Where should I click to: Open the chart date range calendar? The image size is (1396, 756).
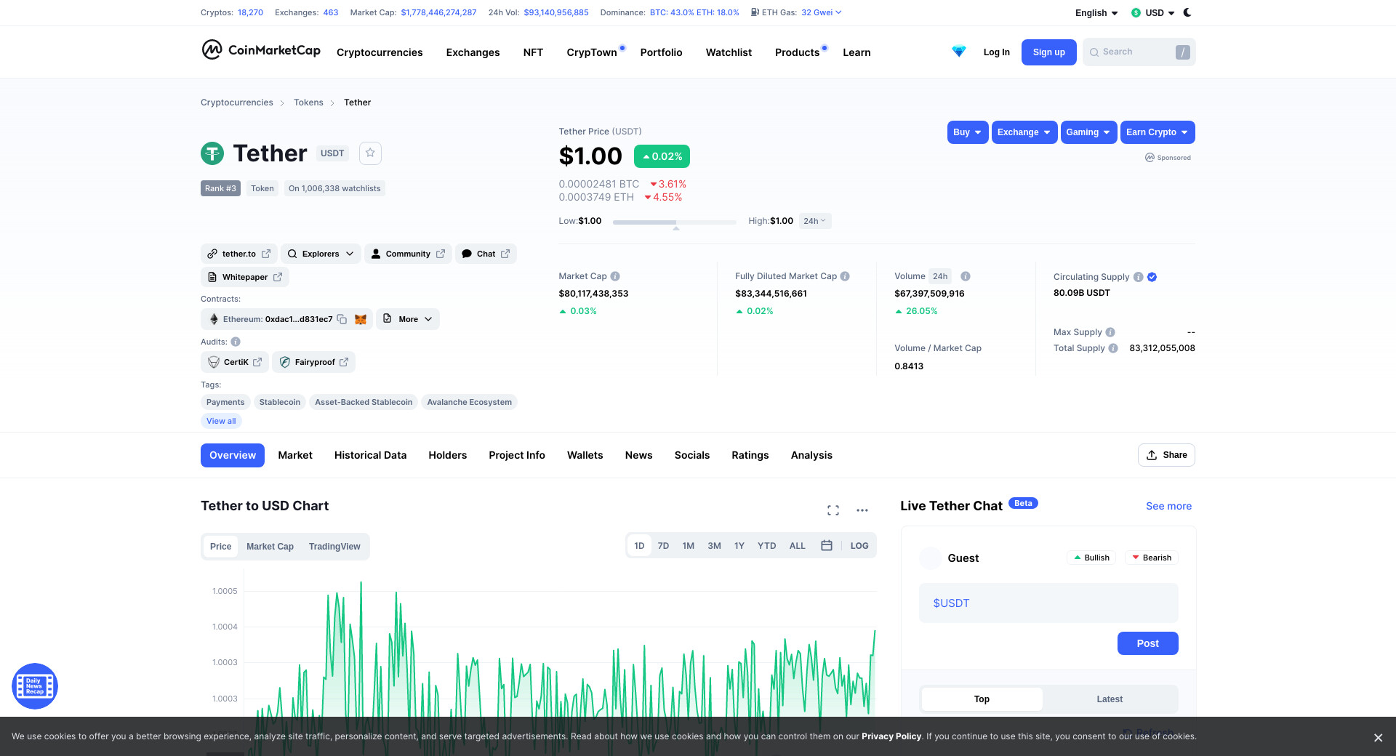pyautogui.click(x=827, y=546)
